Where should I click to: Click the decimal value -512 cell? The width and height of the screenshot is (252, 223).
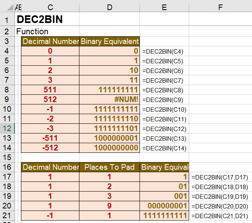click(50, 148)
